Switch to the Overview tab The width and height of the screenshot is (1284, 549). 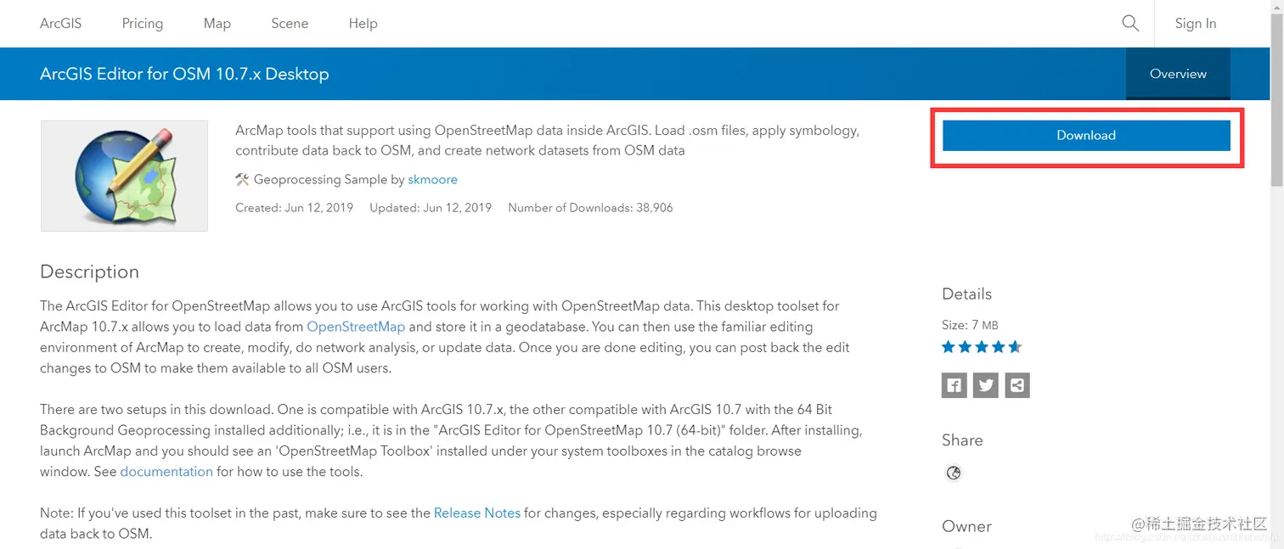(x=1177, y=74)
